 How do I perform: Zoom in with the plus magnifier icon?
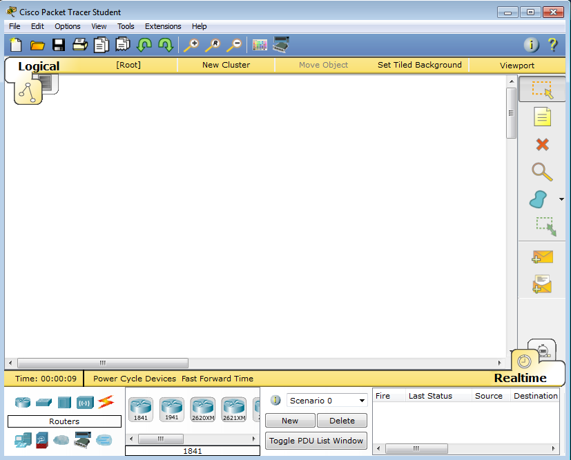[x=191, y=45]
